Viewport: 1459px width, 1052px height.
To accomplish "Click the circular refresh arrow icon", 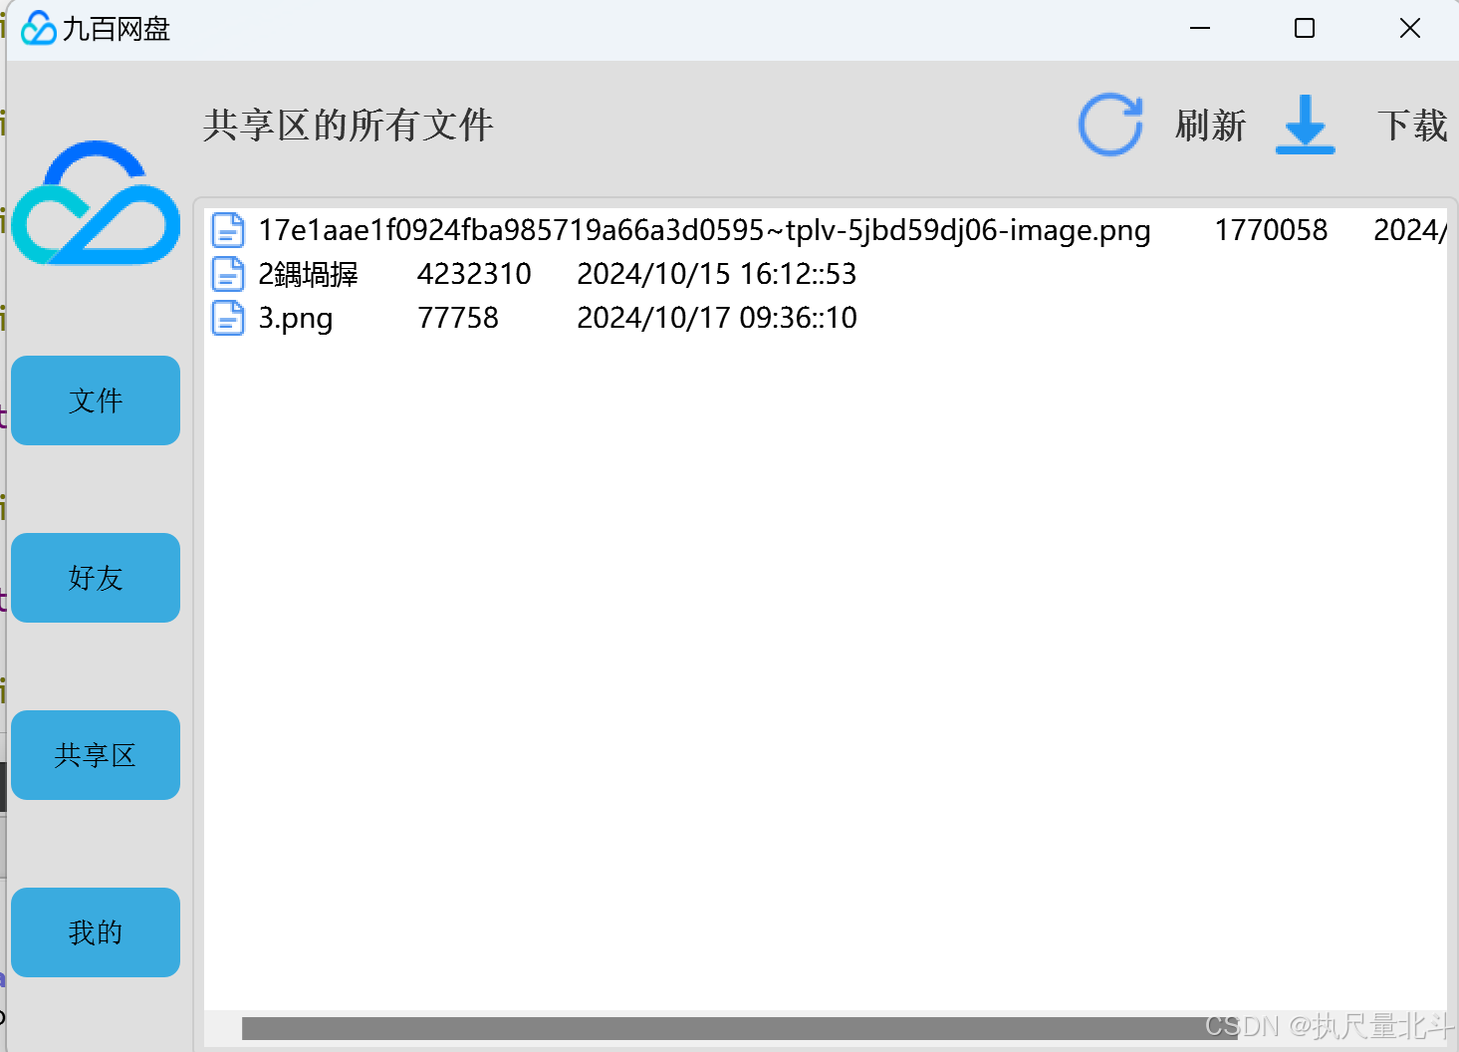I will click(1110, 126).
